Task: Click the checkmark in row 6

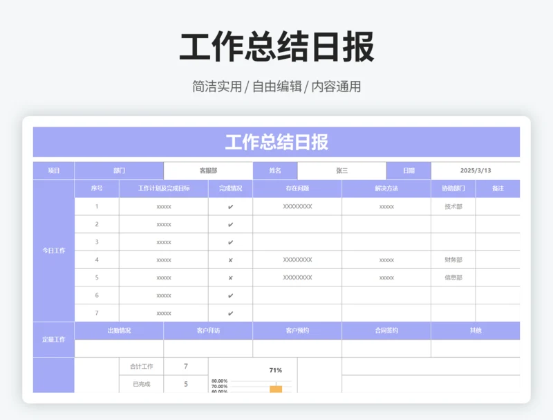Action: click(230, 296)
